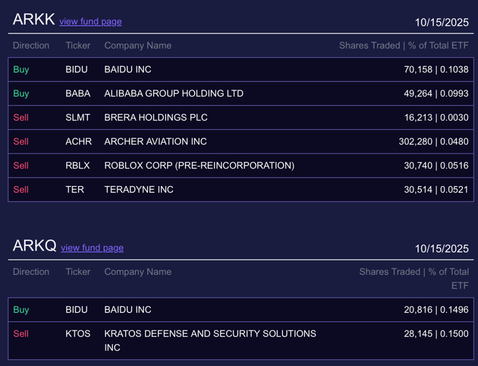This screenshot has height=366, width=478.
Task: Click the RBLX ticker cell
Action: click(78, 166)
